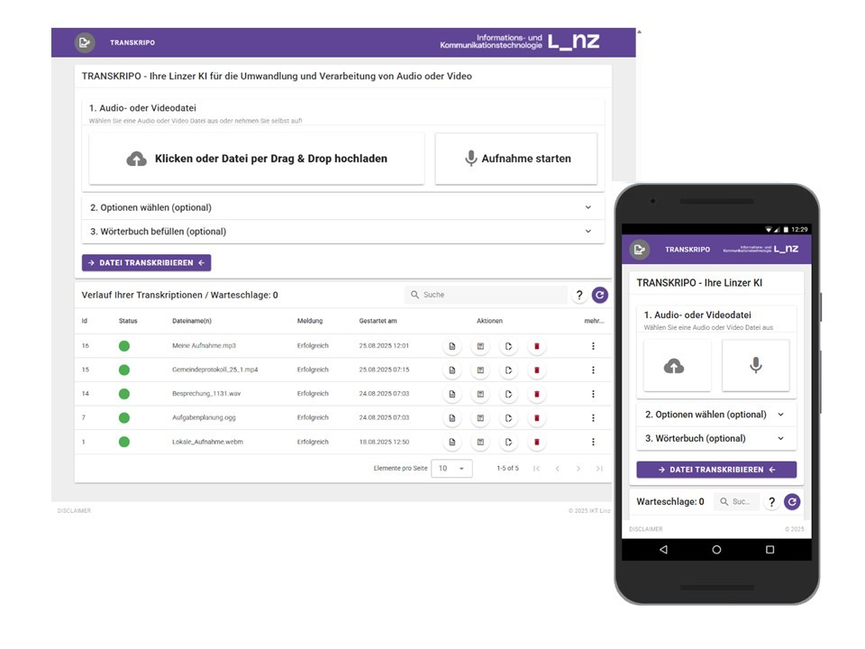865x649 pixels.
Task: Expand '3. Wörterbuch (optional)' on phone
Action: [716, 438]
